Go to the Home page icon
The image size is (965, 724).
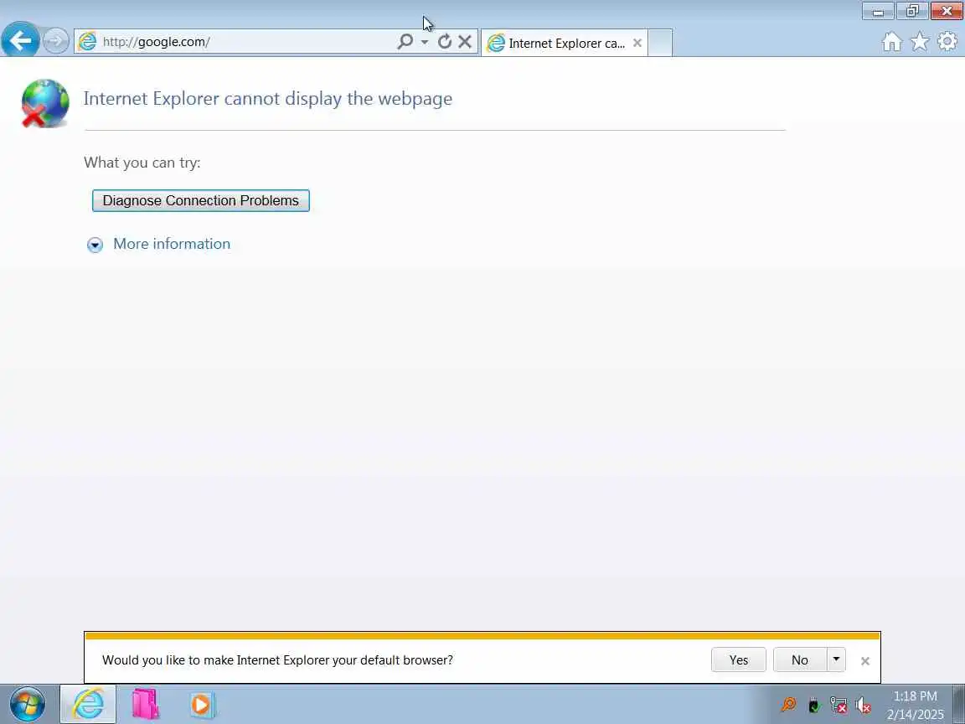tap(892, 42)
